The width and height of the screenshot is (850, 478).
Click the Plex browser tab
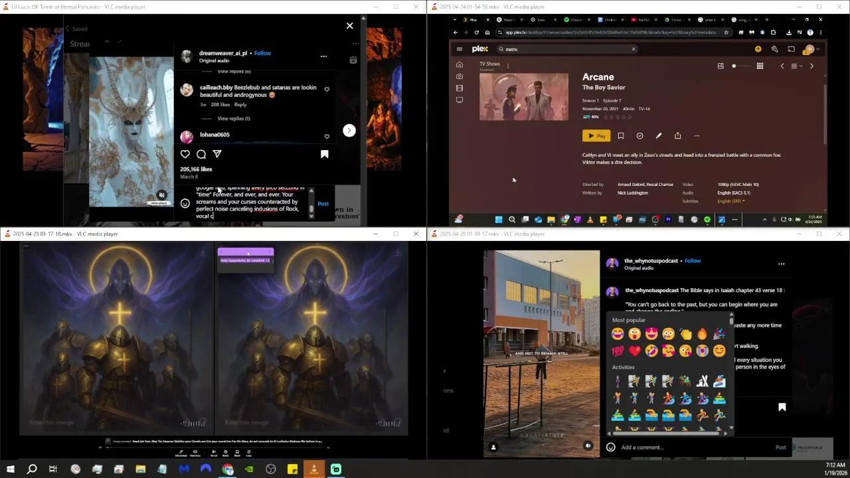click(x=474, y=20)
